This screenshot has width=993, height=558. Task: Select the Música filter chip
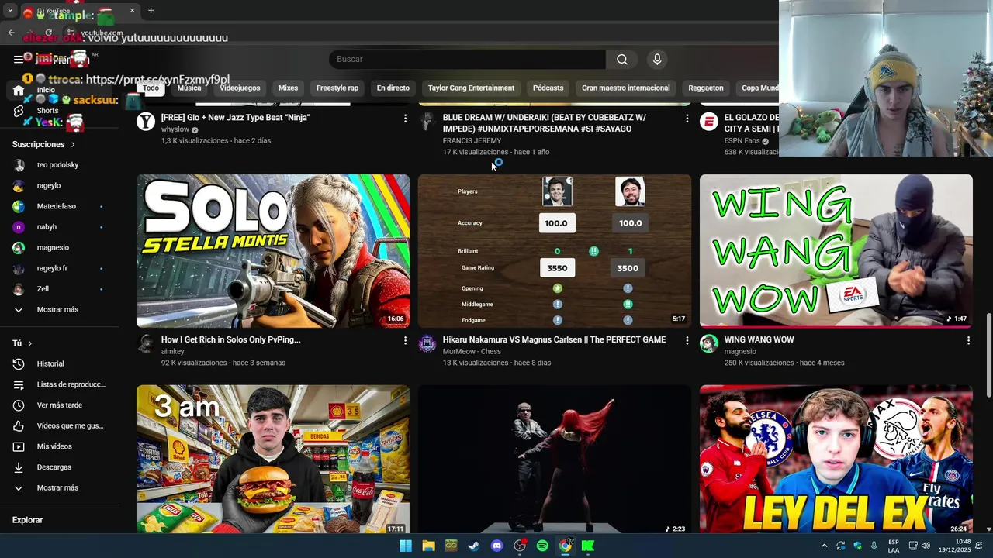point(189,88)
